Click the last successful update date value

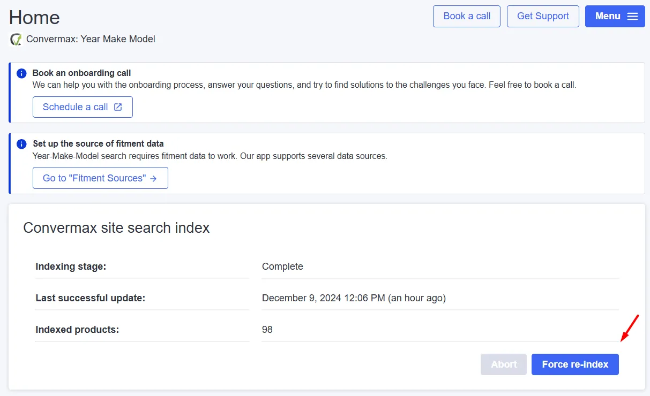(354, 298)
